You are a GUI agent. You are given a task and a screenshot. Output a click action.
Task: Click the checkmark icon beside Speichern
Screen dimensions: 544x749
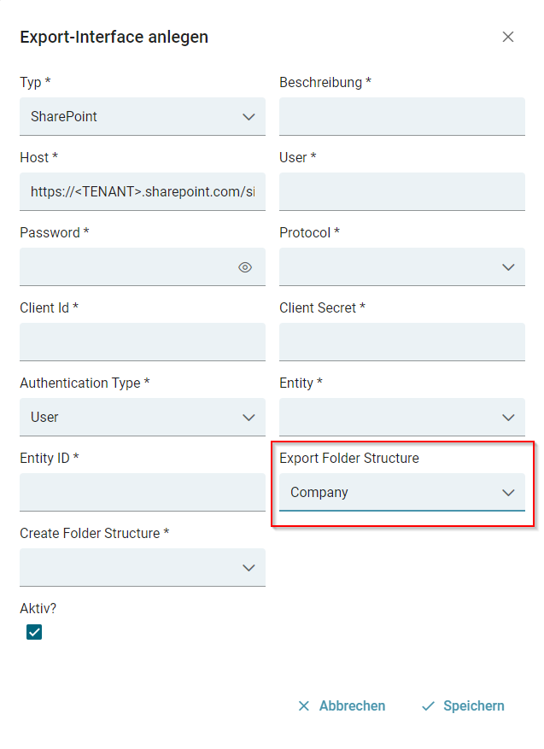(429, 706)
